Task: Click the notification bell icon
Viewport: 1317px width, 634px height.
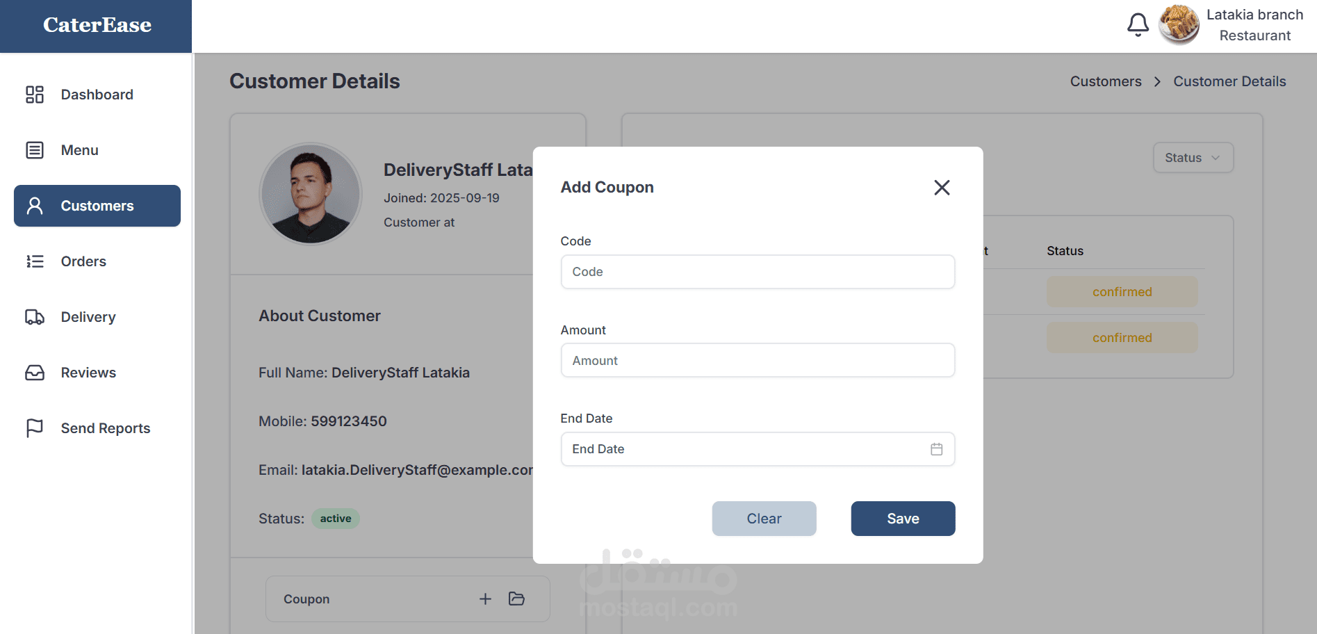Action: (1138, 25)
